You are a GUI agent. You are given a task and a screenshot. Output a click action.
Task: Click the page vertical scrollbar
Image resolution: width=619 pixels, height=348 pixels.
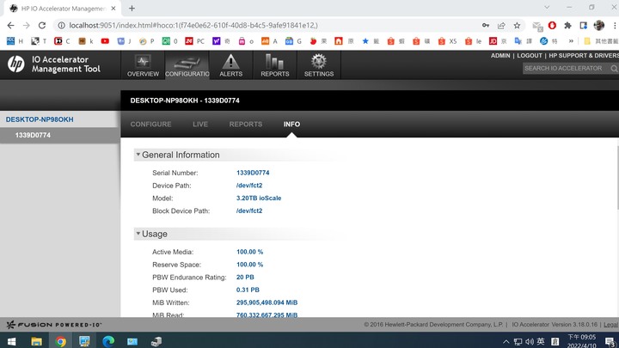617,178
